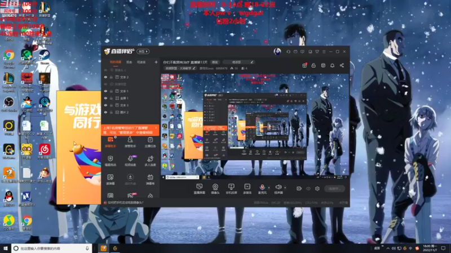Viewport: 451px width, 253px height.
Task: Open Google Chrome desktop shortcut
Action: point(9,58)
